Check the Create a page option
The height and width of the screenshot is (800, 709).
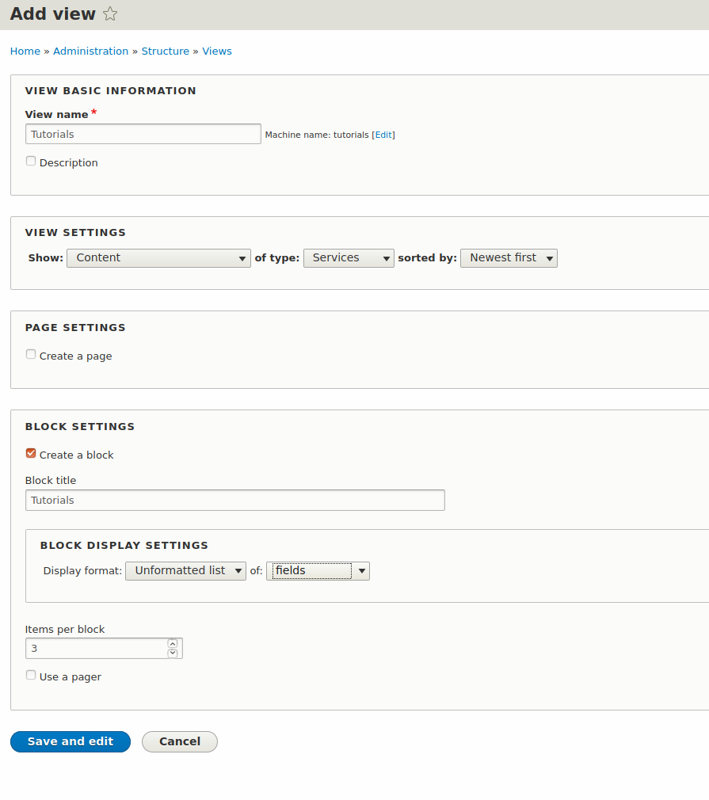point(31,355)
